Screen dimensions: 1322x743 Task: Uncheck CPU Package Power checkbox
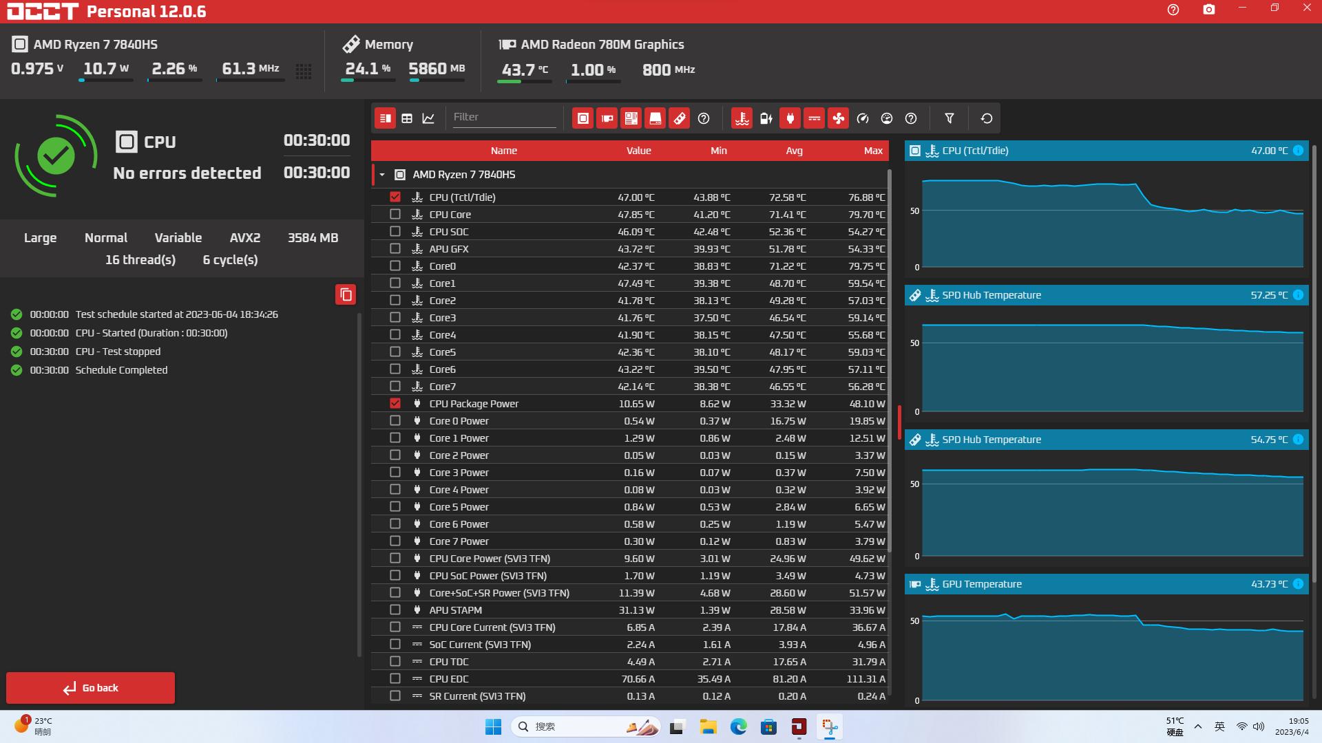[x=395, y=403]
